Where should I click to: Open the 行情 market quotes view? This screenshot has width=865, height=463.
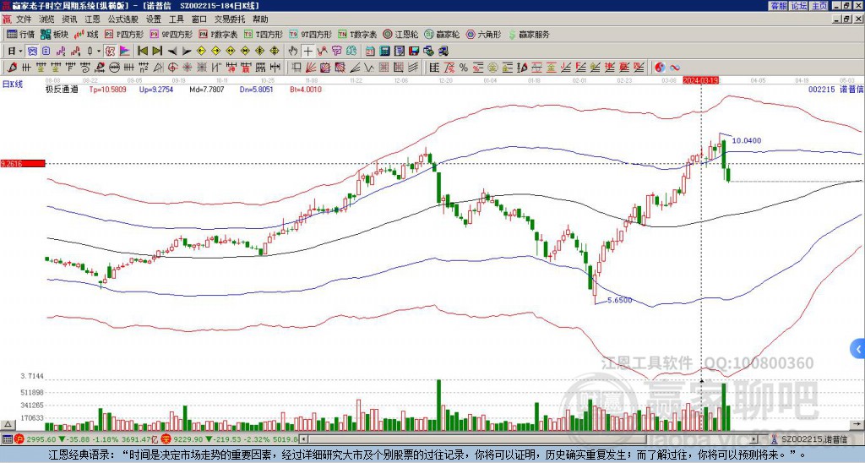20,34
